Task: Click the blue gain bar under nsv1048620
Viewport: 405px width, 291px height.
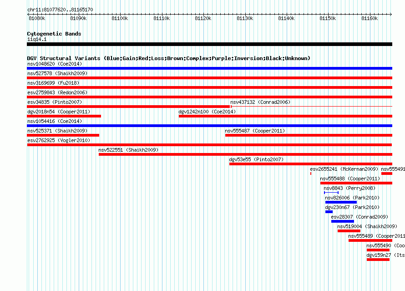Action: [209, 68]
